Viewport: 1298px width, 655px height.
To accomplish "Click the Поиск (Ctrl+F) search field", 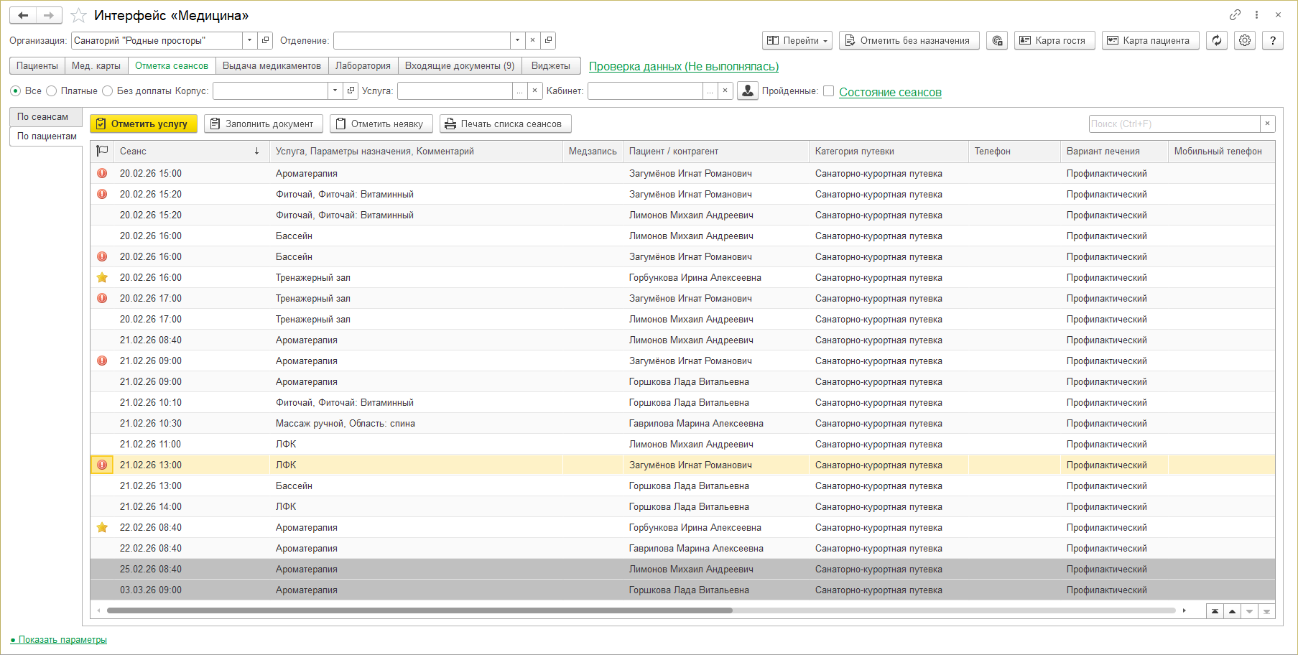I will click(1174, 124).
